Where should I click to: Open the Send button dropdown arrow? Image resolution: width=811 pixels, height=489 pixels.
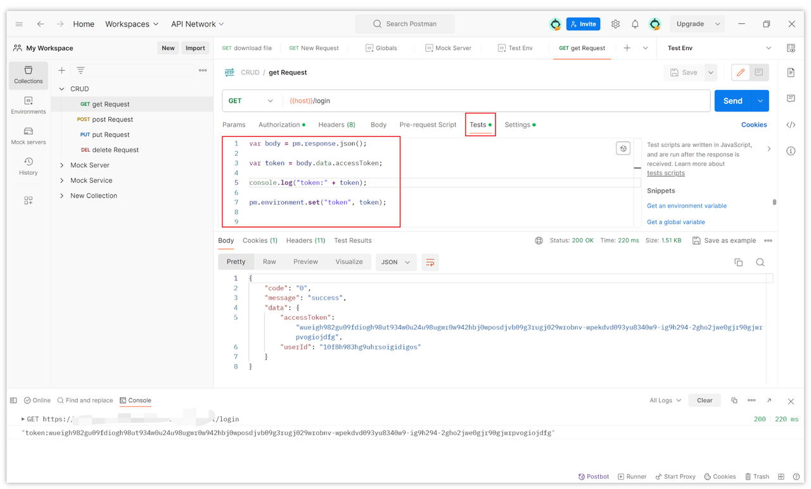[760, 101]
